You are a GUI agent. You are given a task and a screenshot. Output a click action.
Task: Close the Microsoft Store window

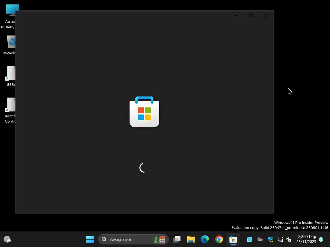[x=266, y=16]
